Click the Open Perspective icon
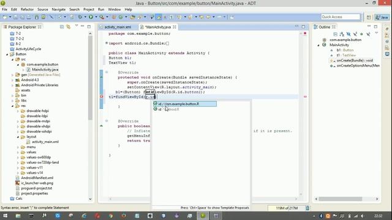The width and height of the screenshot is (392, 220). click(x=369, y=17)
